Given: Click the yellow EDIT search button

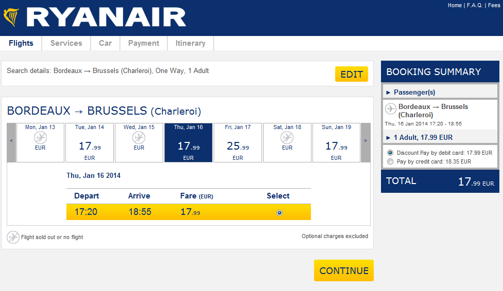Looking at the screenshot, I should 352,74.
